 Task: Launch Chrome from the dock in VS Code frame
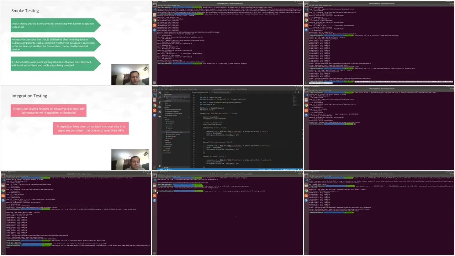coord(154,105)
